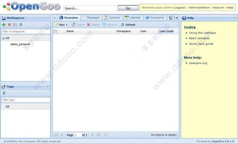Screen dimensions: 238x144
Task: Click the Help panel question-mark icon
Action: click(184, 18)
